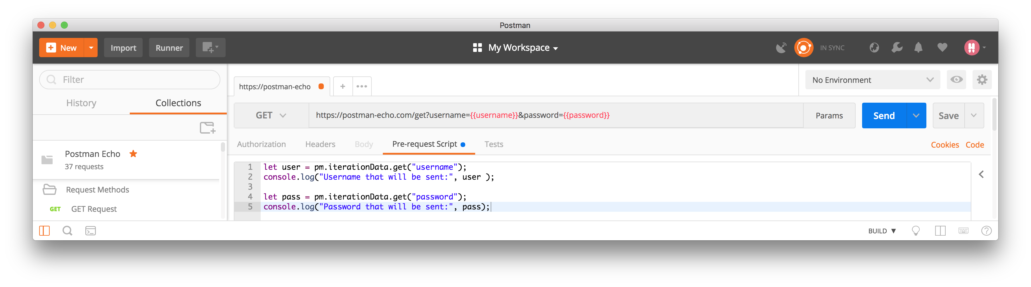
Task: Click the Params button
Action: 829,116
